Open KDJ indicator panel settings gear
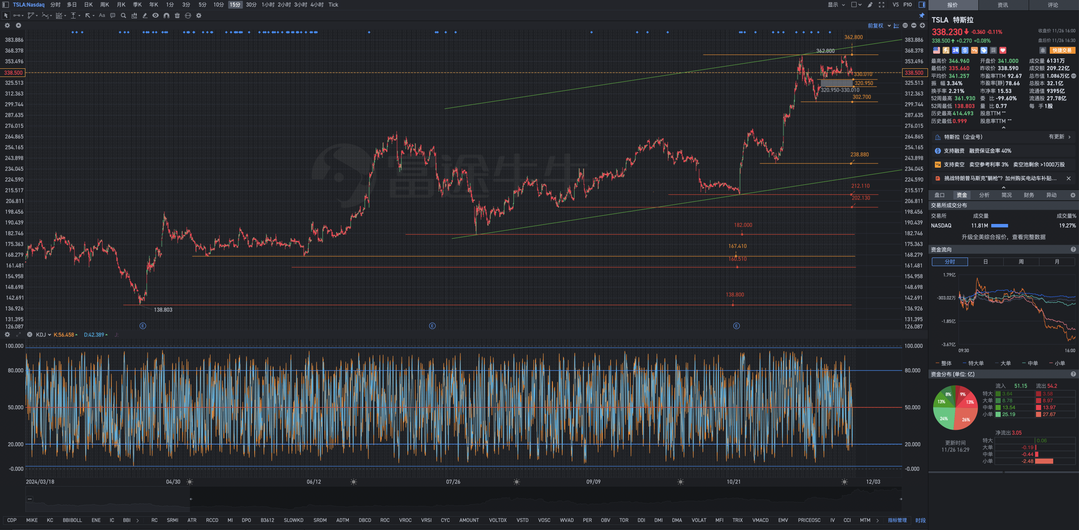The height and width of the screenshot is (530, 1079). point(7,334)
